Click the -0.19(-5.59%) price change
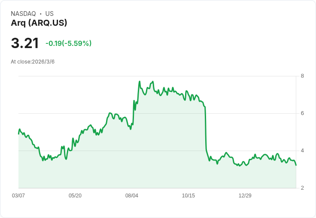Image resolution: width=316 pixels, height=218 pixels. [69, 43]
